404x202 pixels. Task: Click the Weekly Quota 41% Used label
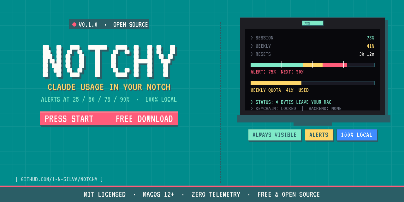point(280,90)
